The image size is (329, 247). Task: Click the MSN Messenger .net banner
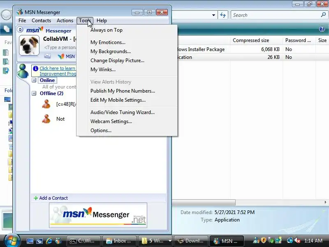click(98, 215)
